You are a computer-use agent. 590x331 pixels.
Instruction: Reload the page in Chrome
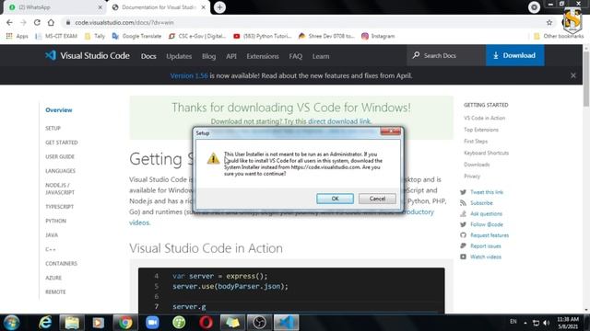[37, 22]
